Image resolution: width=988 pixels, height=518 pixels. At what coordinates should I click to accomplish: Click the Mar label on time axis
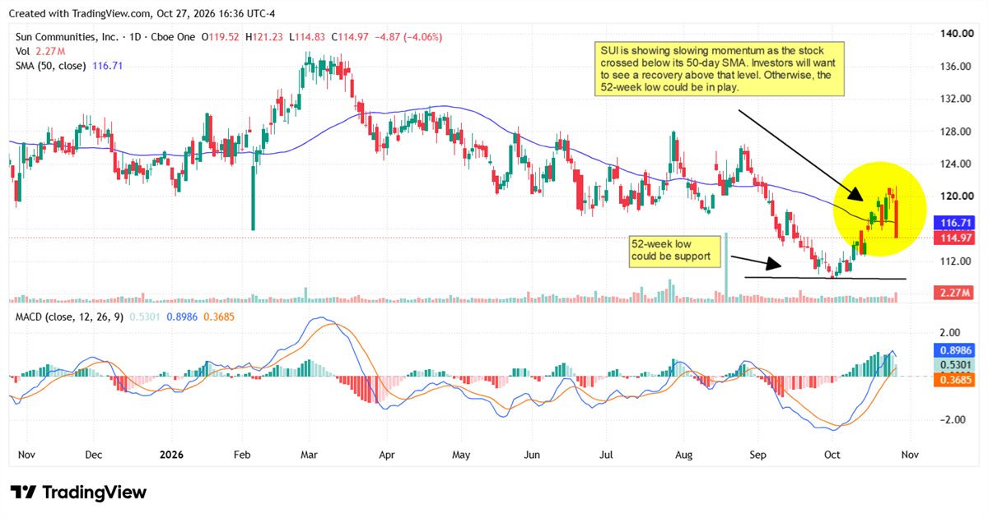click(309, 454)
